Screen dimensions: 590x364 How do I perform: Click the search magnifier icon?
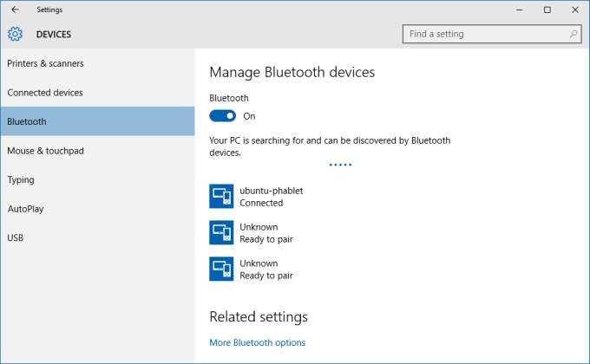[573, 34]
